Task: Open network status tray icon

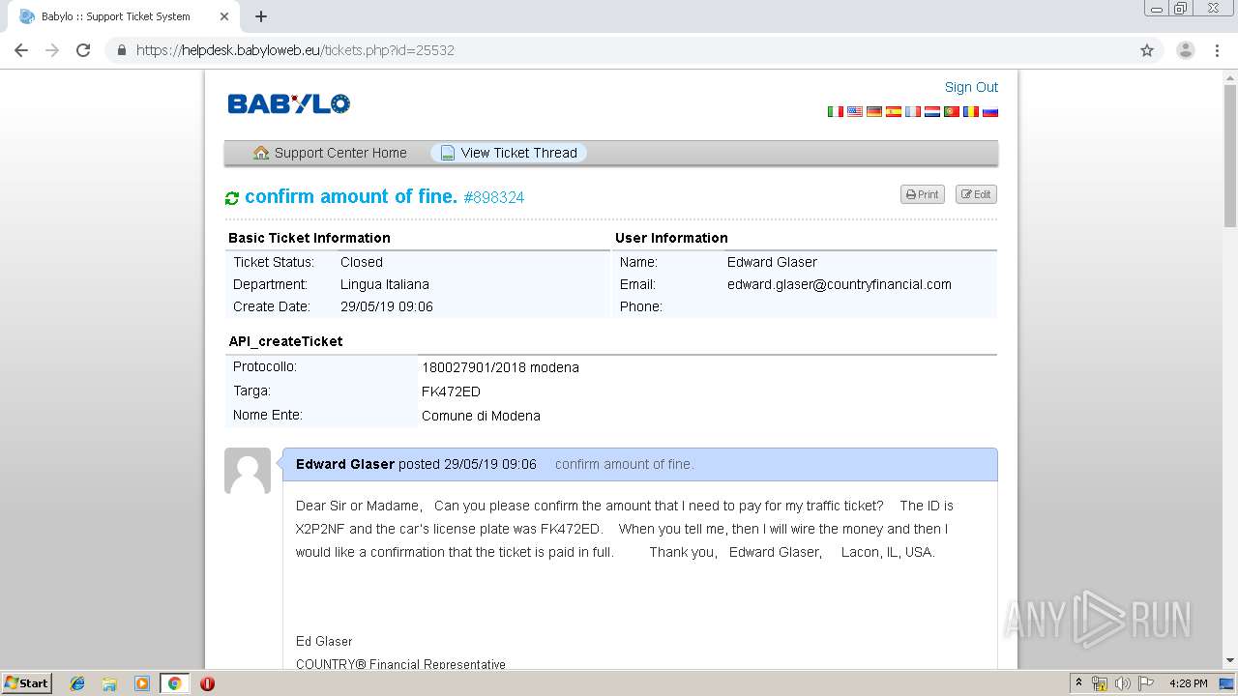Action: point(1100,683)
